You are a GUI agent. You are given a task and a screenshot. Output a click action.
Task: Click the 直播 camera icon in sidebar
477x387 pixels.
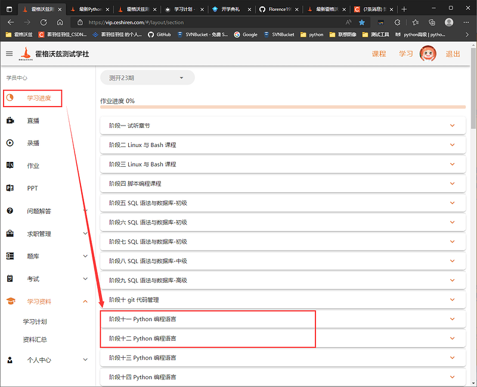(x=10, y=120)
